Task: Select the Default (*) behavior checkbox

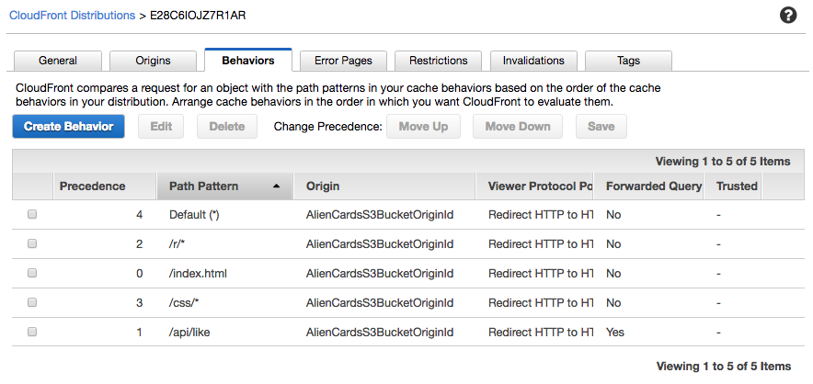Action: [x=32, y=214]
